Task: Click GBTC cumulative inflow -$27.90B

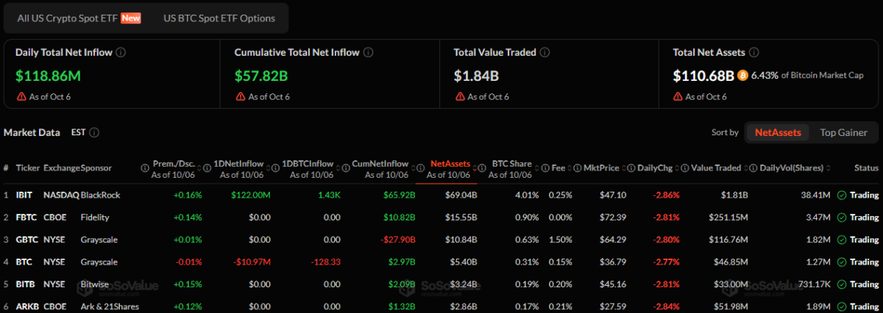Action: (x=397, y=240)
